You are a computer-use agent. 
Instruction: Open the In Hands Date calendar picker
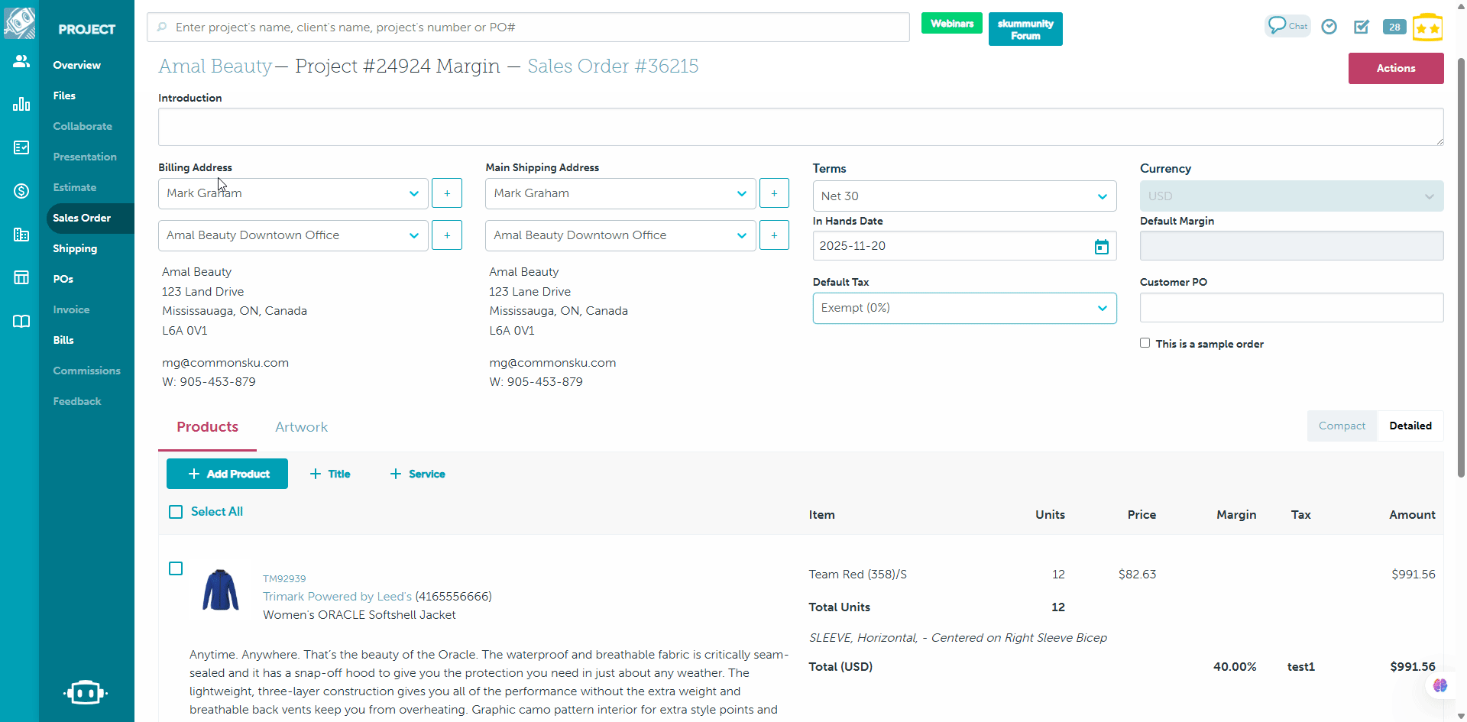click(1101, 247)
